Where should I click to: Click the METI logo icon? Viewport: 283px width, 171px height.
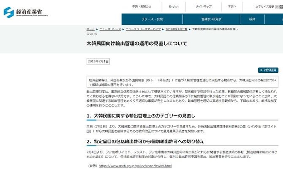(9, 12)
